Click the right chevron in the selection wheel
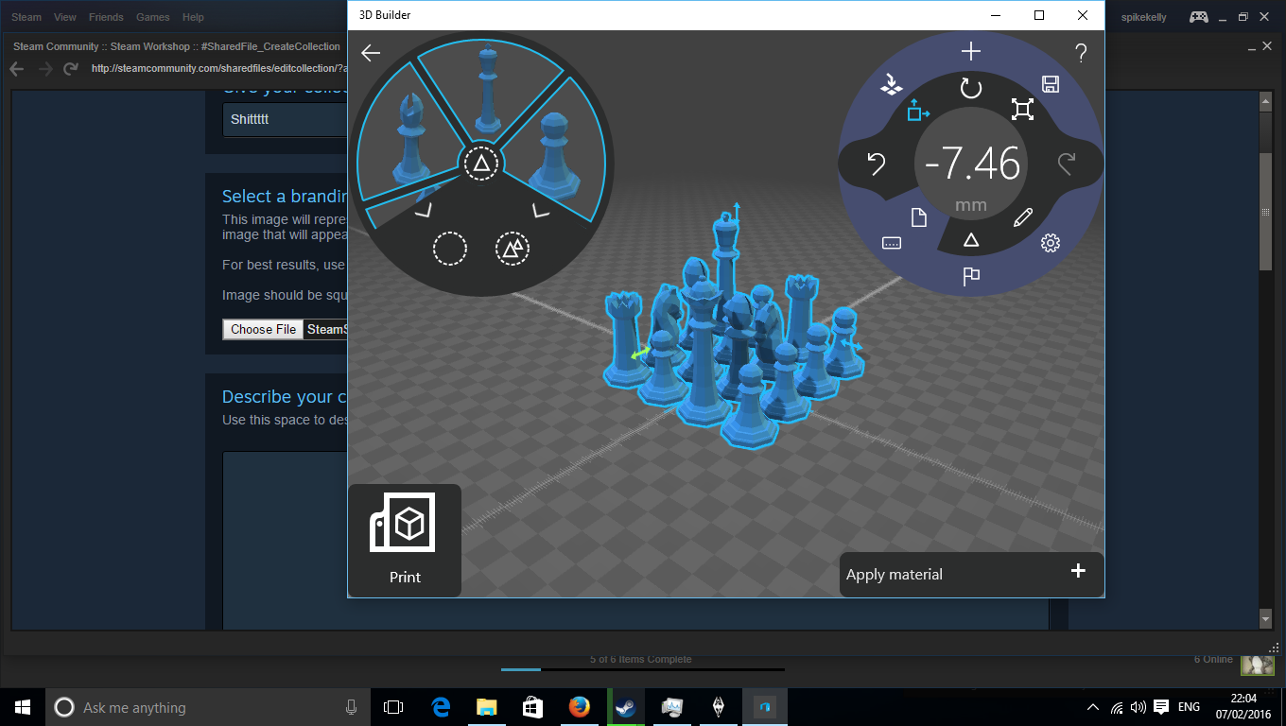This screenshot has width=1286, height=726. point(541,210)
